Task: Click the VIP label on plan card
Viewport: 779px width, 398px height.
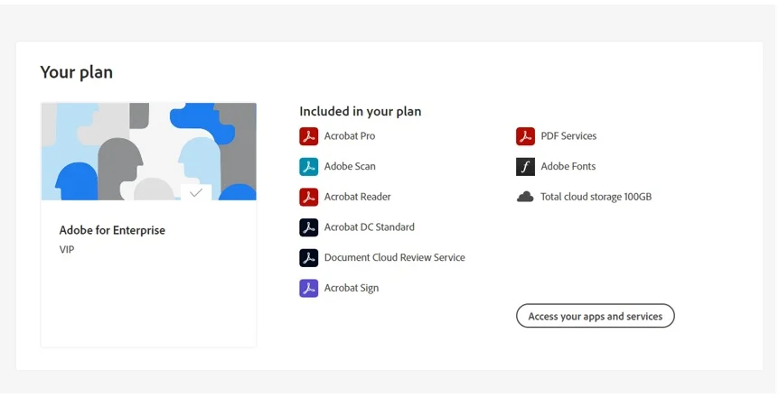Action: [x=67, y=250]
